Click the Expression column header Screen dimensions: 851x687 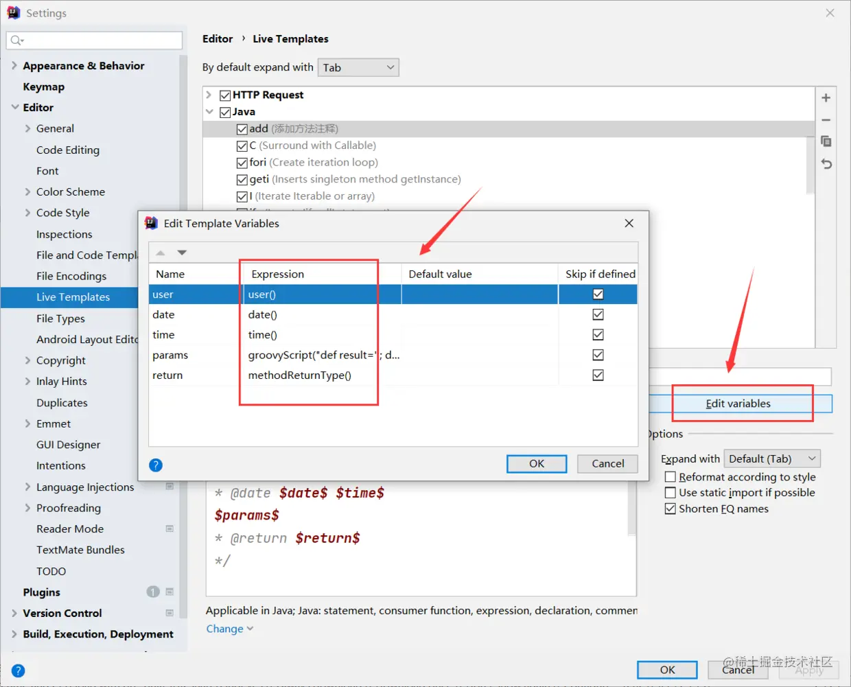click(323, 274)
